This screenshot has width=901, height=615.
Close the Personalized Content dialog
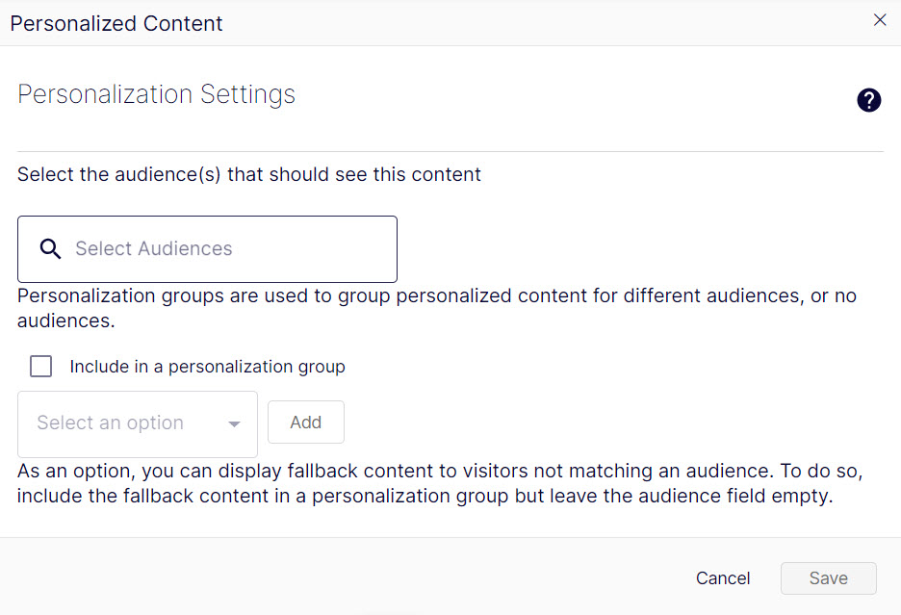(x=880, y=20)
